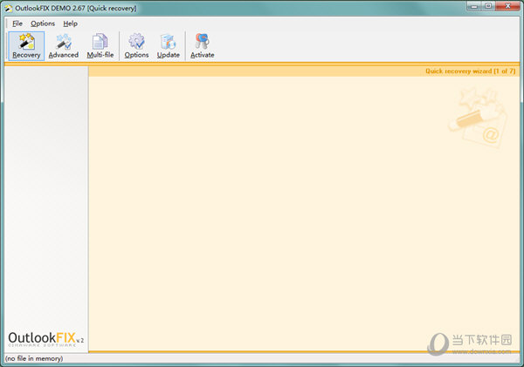Maximize the OutlookFIX window

tap(488, 6)
